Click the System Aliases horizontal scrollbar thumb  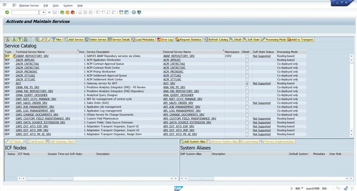click(201, 178)
